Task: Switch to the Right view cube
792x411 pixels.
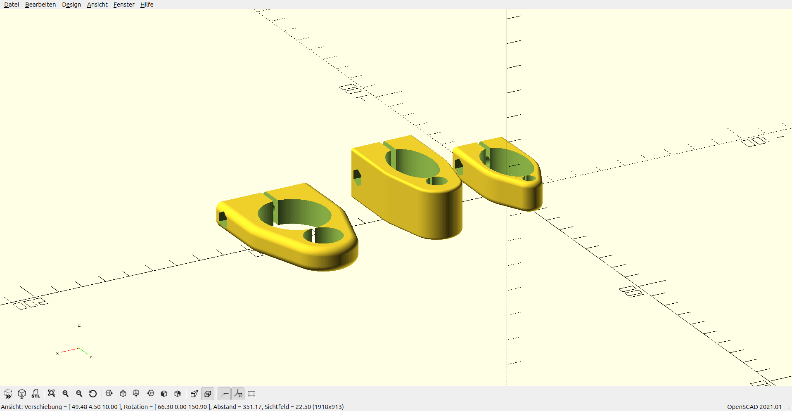Action: coord(109,394)
